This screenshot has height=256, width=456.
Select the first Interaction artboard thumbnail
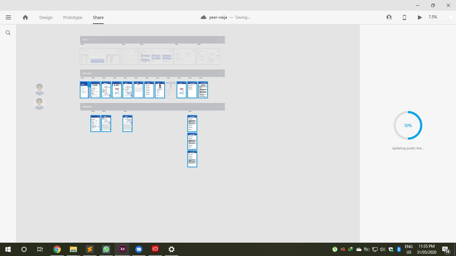click(95, 123)
